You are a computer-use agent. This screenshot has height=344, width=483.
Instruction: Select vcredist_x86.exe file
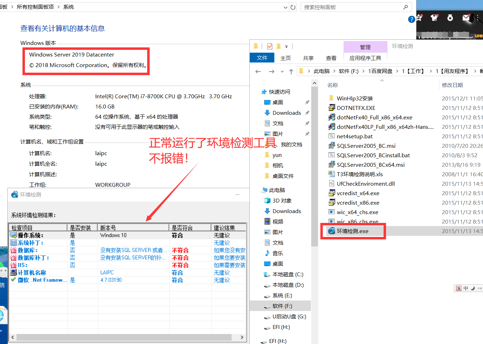358,203
